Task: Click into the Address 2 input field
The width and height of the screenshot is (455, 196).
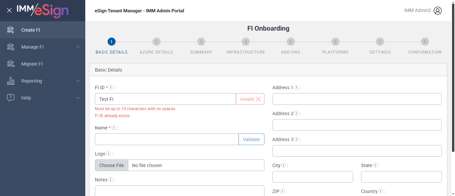Action: point(357,125)
